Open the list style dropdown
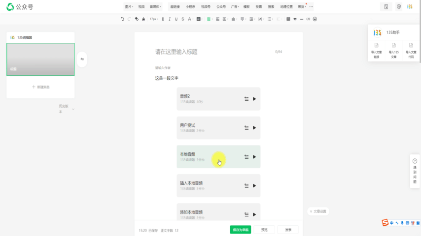 (x=270, y=19)
